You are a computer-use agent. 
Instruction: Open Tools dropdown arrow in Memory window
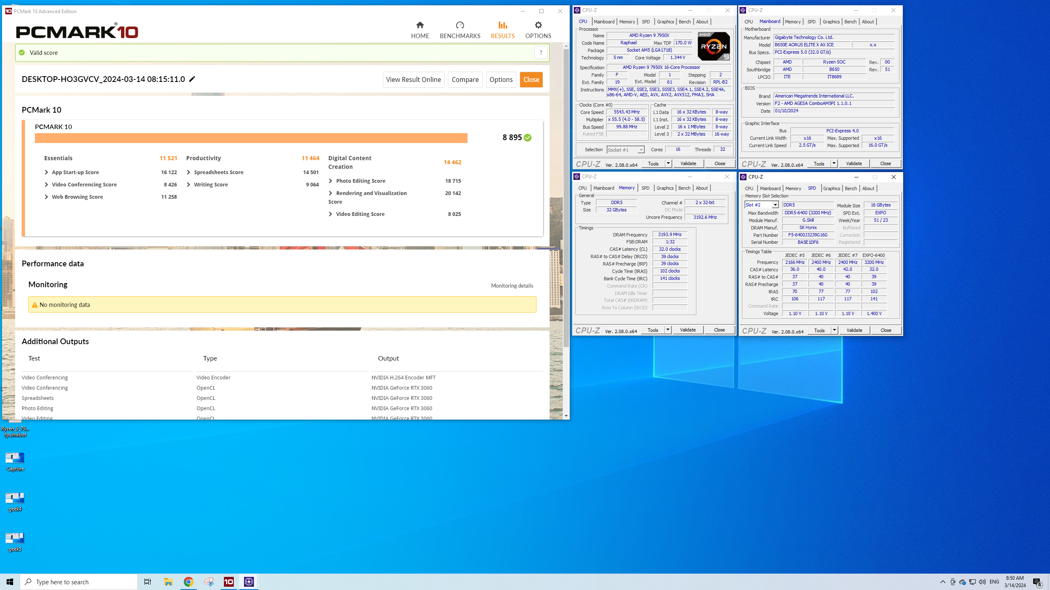click(x=668, y=330)
